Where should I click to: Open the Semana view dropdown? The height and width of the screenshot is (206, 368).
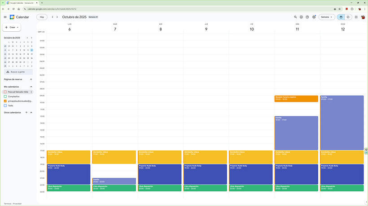point(327,17)
